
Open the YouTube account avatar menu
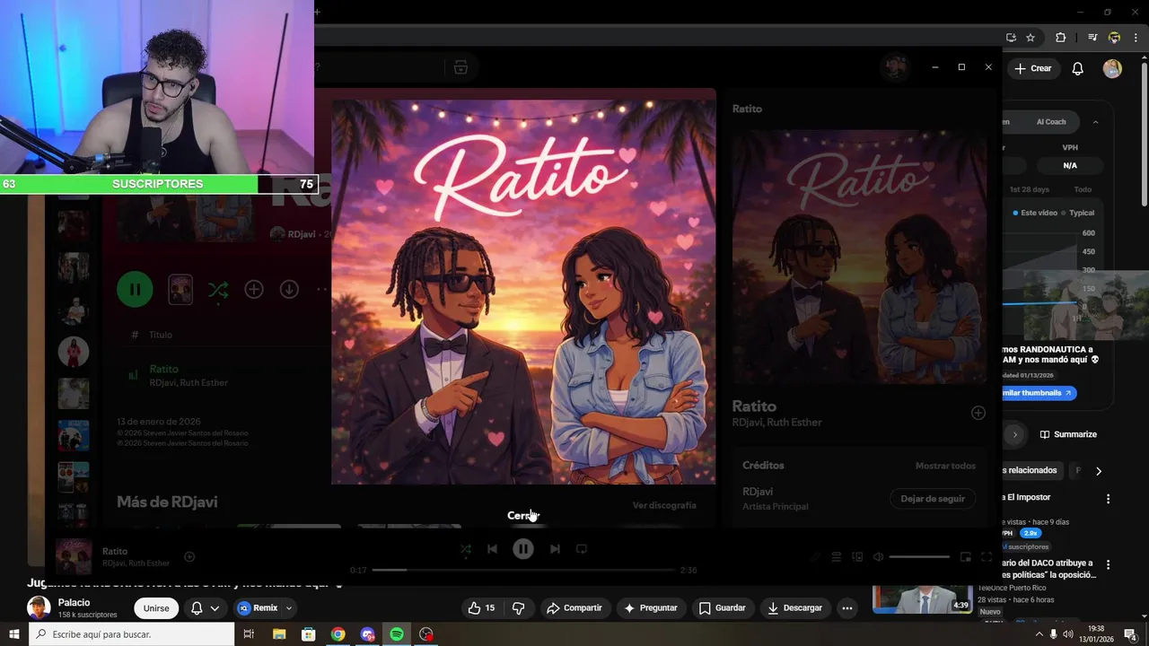(x=1112, y=68)
